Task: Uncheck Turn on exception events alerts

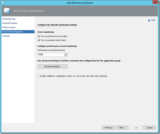Action: (39, 40)
